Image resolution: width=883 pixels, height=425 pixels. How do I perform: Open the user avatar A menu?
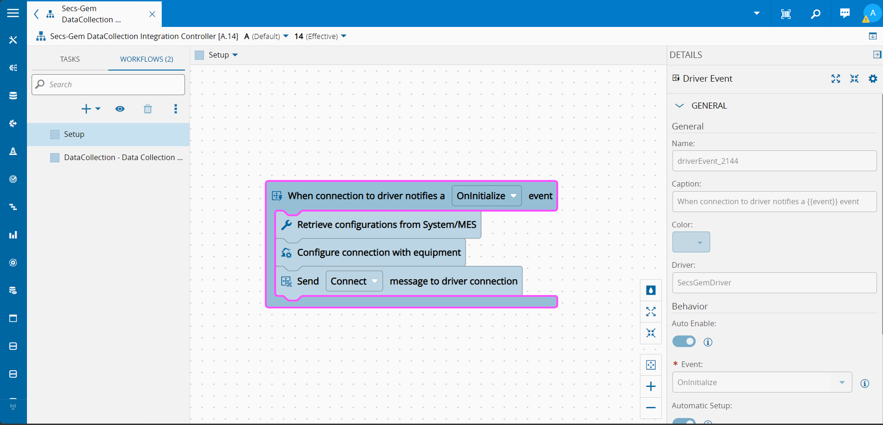(x=873, y=13)
